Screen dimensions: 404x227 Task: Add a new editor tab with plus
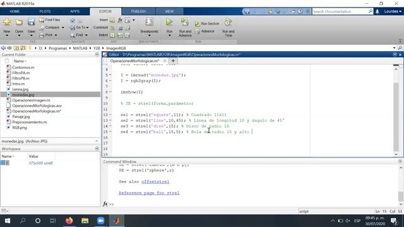173,61
